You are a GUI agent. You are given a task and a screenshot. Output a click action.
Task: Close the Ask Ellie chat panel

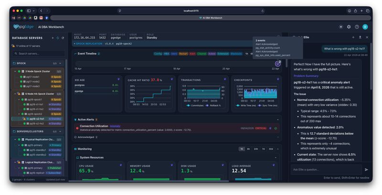(367, 37)
